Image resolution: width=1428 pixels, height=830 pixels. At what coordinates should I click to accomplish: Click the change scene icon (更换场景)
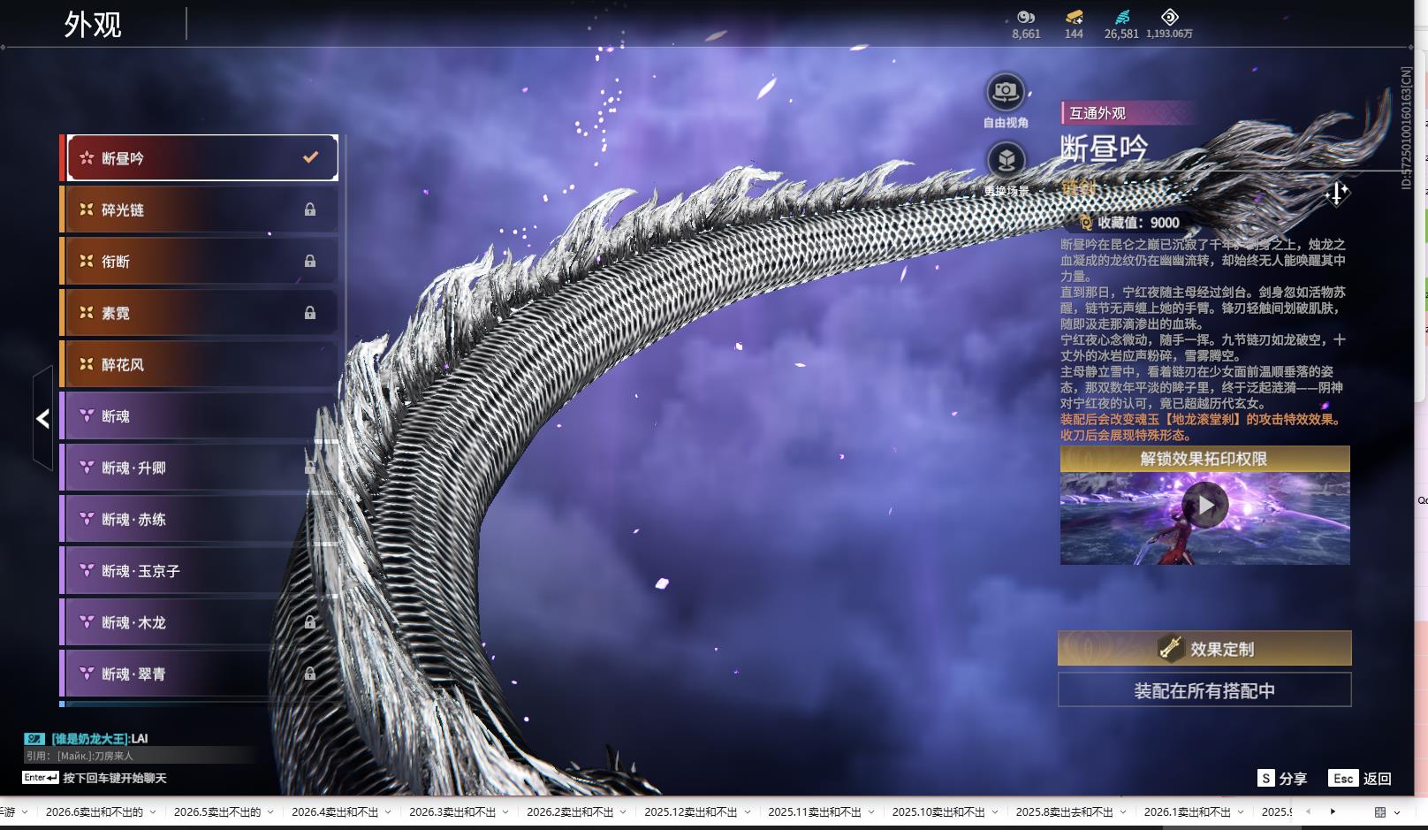1006,160
